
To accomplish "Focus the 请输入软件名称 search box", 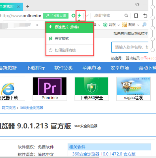I will tap(130, 47).
